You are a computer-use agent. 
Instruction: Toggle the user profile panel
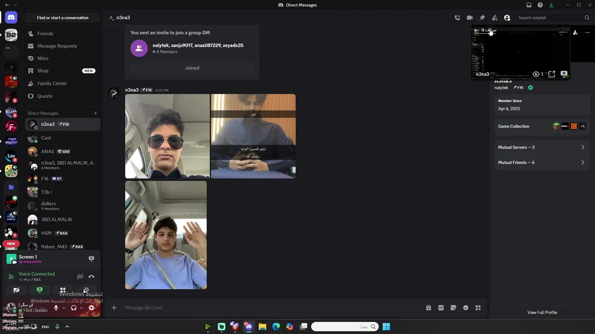507,18
